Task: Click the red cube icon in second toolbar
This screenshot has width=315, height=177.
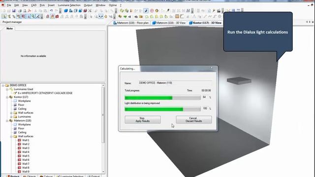Action: click(x=57, y=17)
